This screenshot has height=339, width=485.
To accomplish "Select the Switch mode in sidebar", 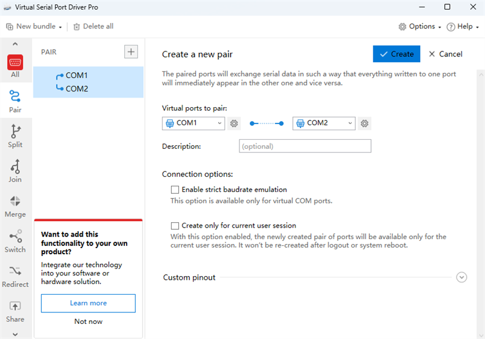I will click(15, 242).
